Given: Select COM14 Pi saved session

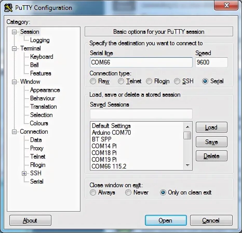Looking at the screenshot, I should tap(104, 146).
